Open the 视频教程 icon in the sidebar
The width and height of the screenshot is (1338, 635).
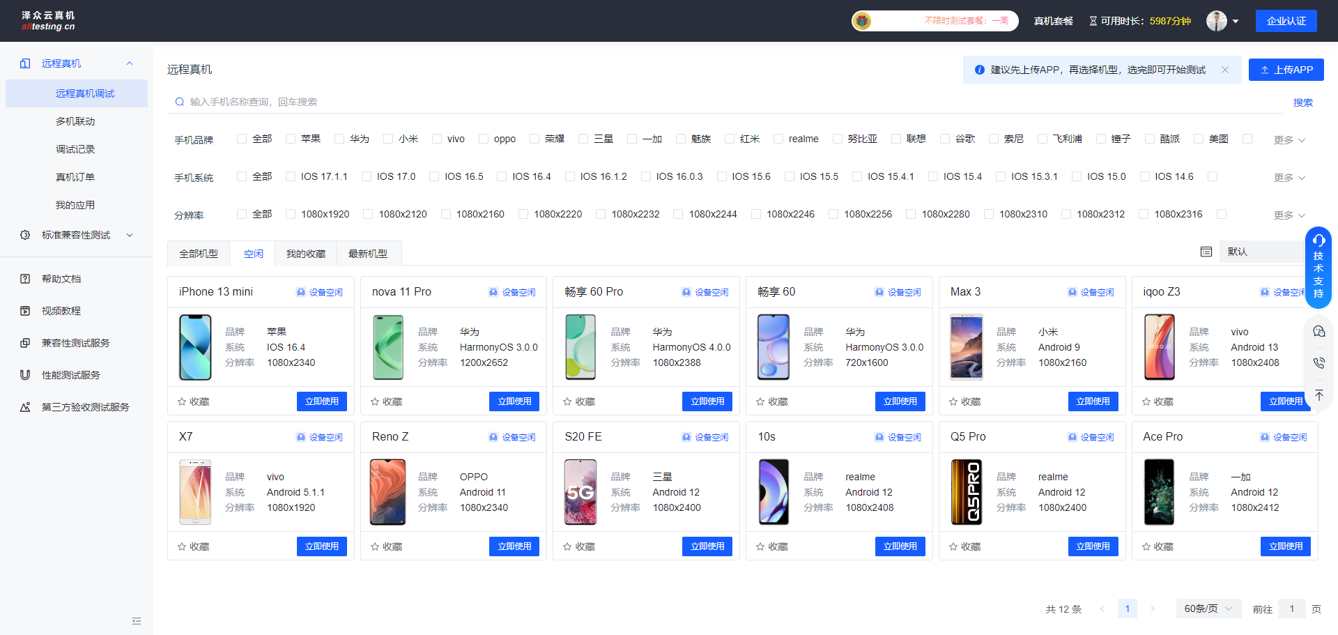point(25,311)
